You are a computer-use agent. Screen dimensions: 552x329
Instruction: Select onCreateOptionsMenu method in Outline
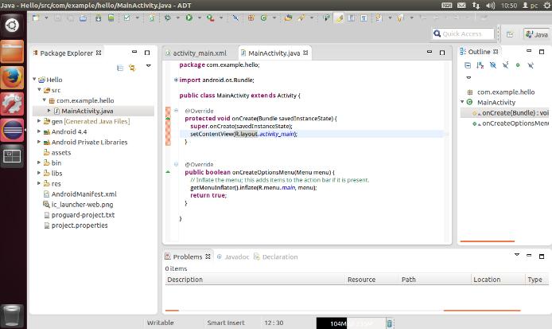(514, 123)
